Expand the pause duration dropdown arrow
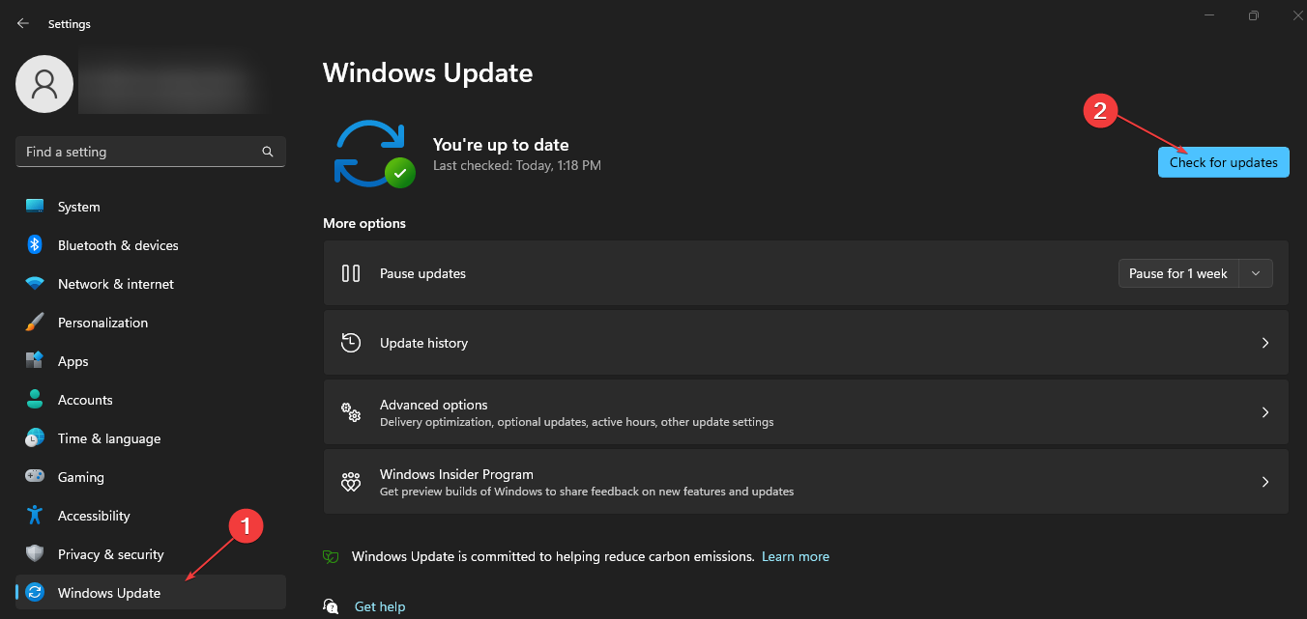Screen dimensions: 1307x619 (x=1255, y=273)
